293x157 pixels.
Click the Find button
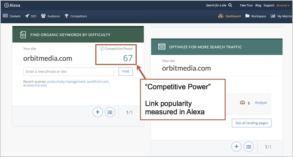pos(126,71)
